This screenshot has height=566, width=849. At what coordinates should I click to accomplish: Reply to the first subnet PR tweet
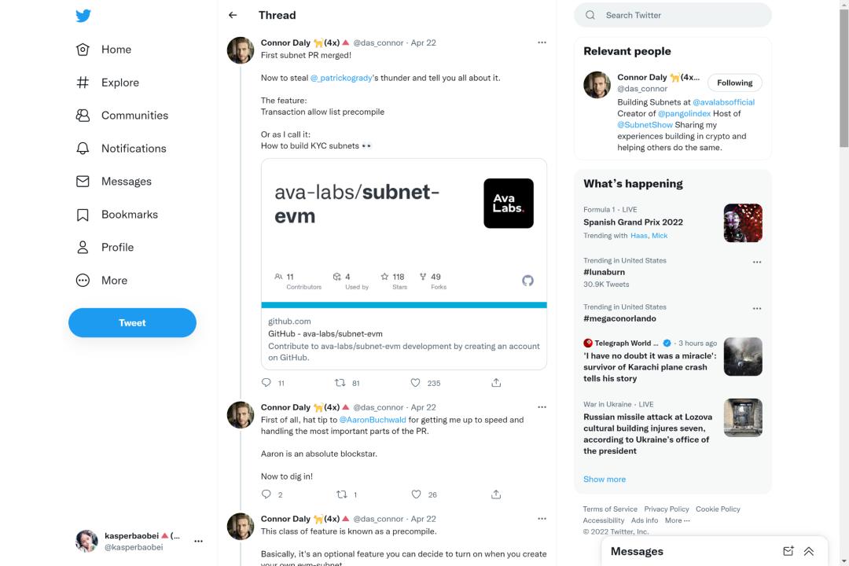coord(266,383)
